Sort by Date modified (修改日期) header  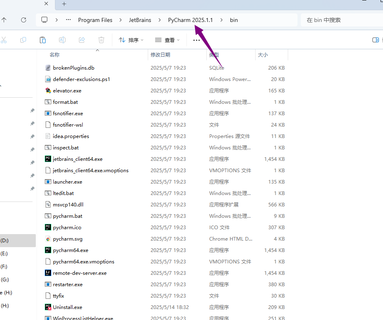pyautogui.click(x=160, y=55)
